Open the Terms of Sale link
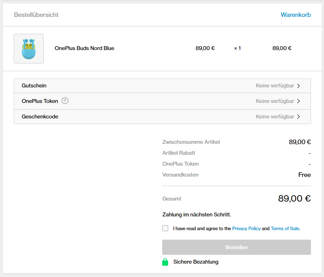Image resolution: width=324 pixels, height=277 pixels. coord(285,228)
